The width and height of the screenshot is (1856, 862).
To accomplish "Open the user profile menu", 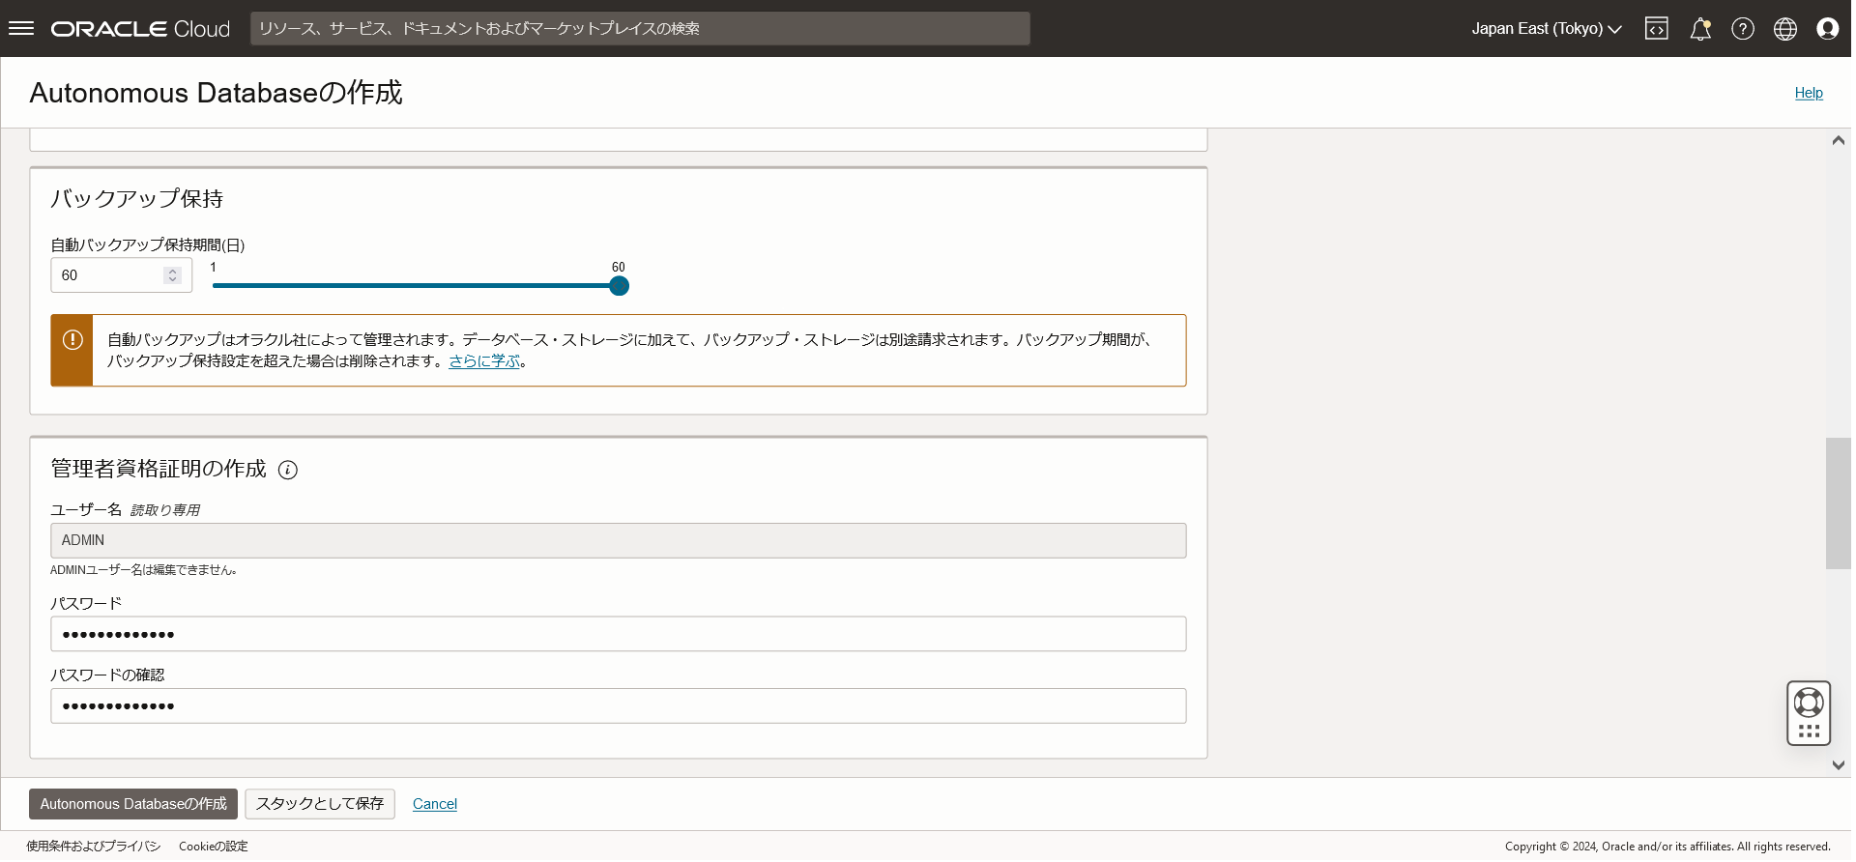I will pyautogui.click(x=1828, y=29).
